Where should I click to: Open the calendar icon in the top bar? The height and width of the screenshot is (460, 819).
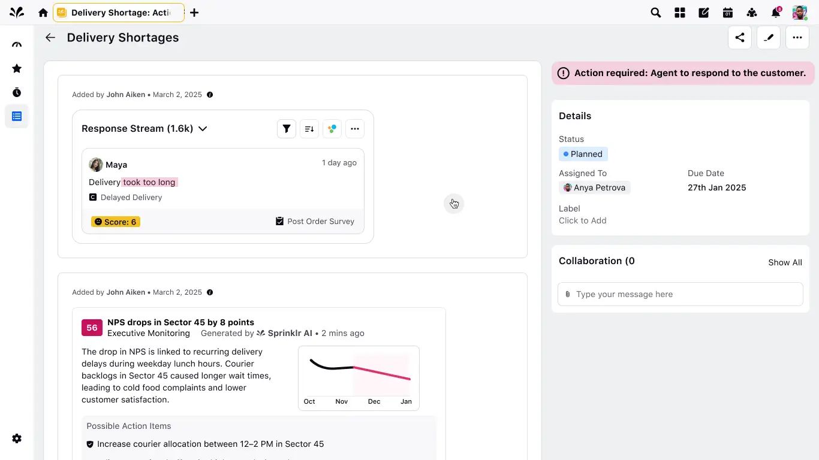(727, 13)
